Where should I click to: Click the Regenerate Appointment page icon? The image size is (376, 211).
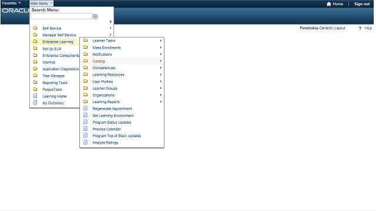coord(85,108)
